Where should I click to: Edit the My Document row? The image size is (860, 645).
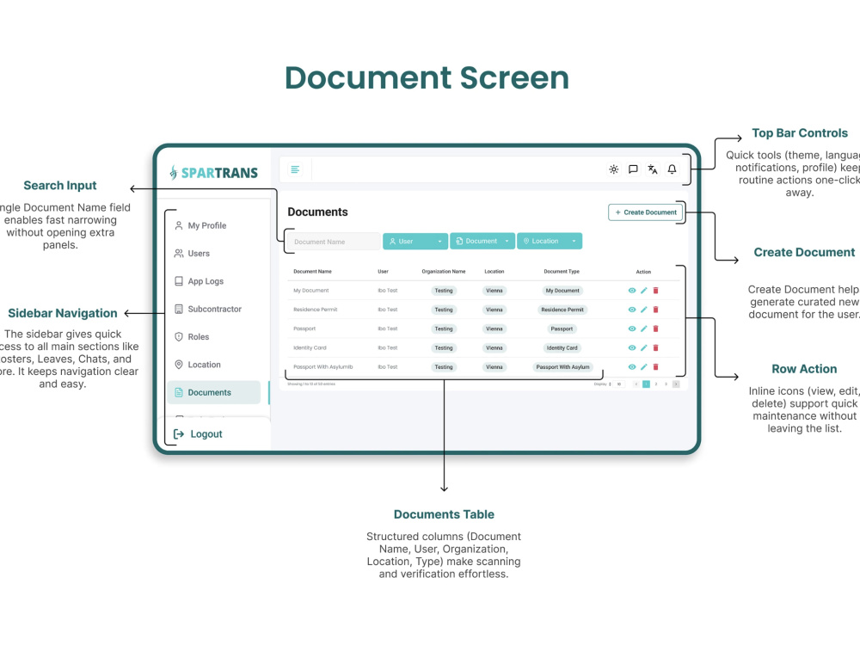(644, 291)
